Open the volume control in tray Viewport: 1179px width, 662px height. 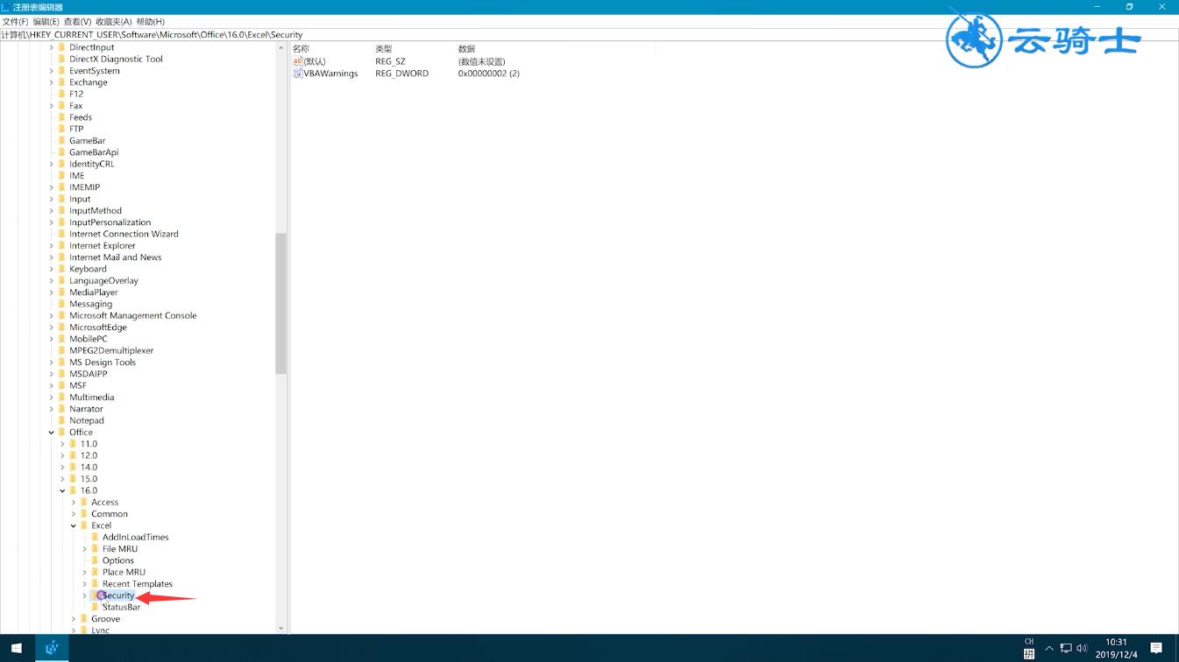pos(1082,649)
